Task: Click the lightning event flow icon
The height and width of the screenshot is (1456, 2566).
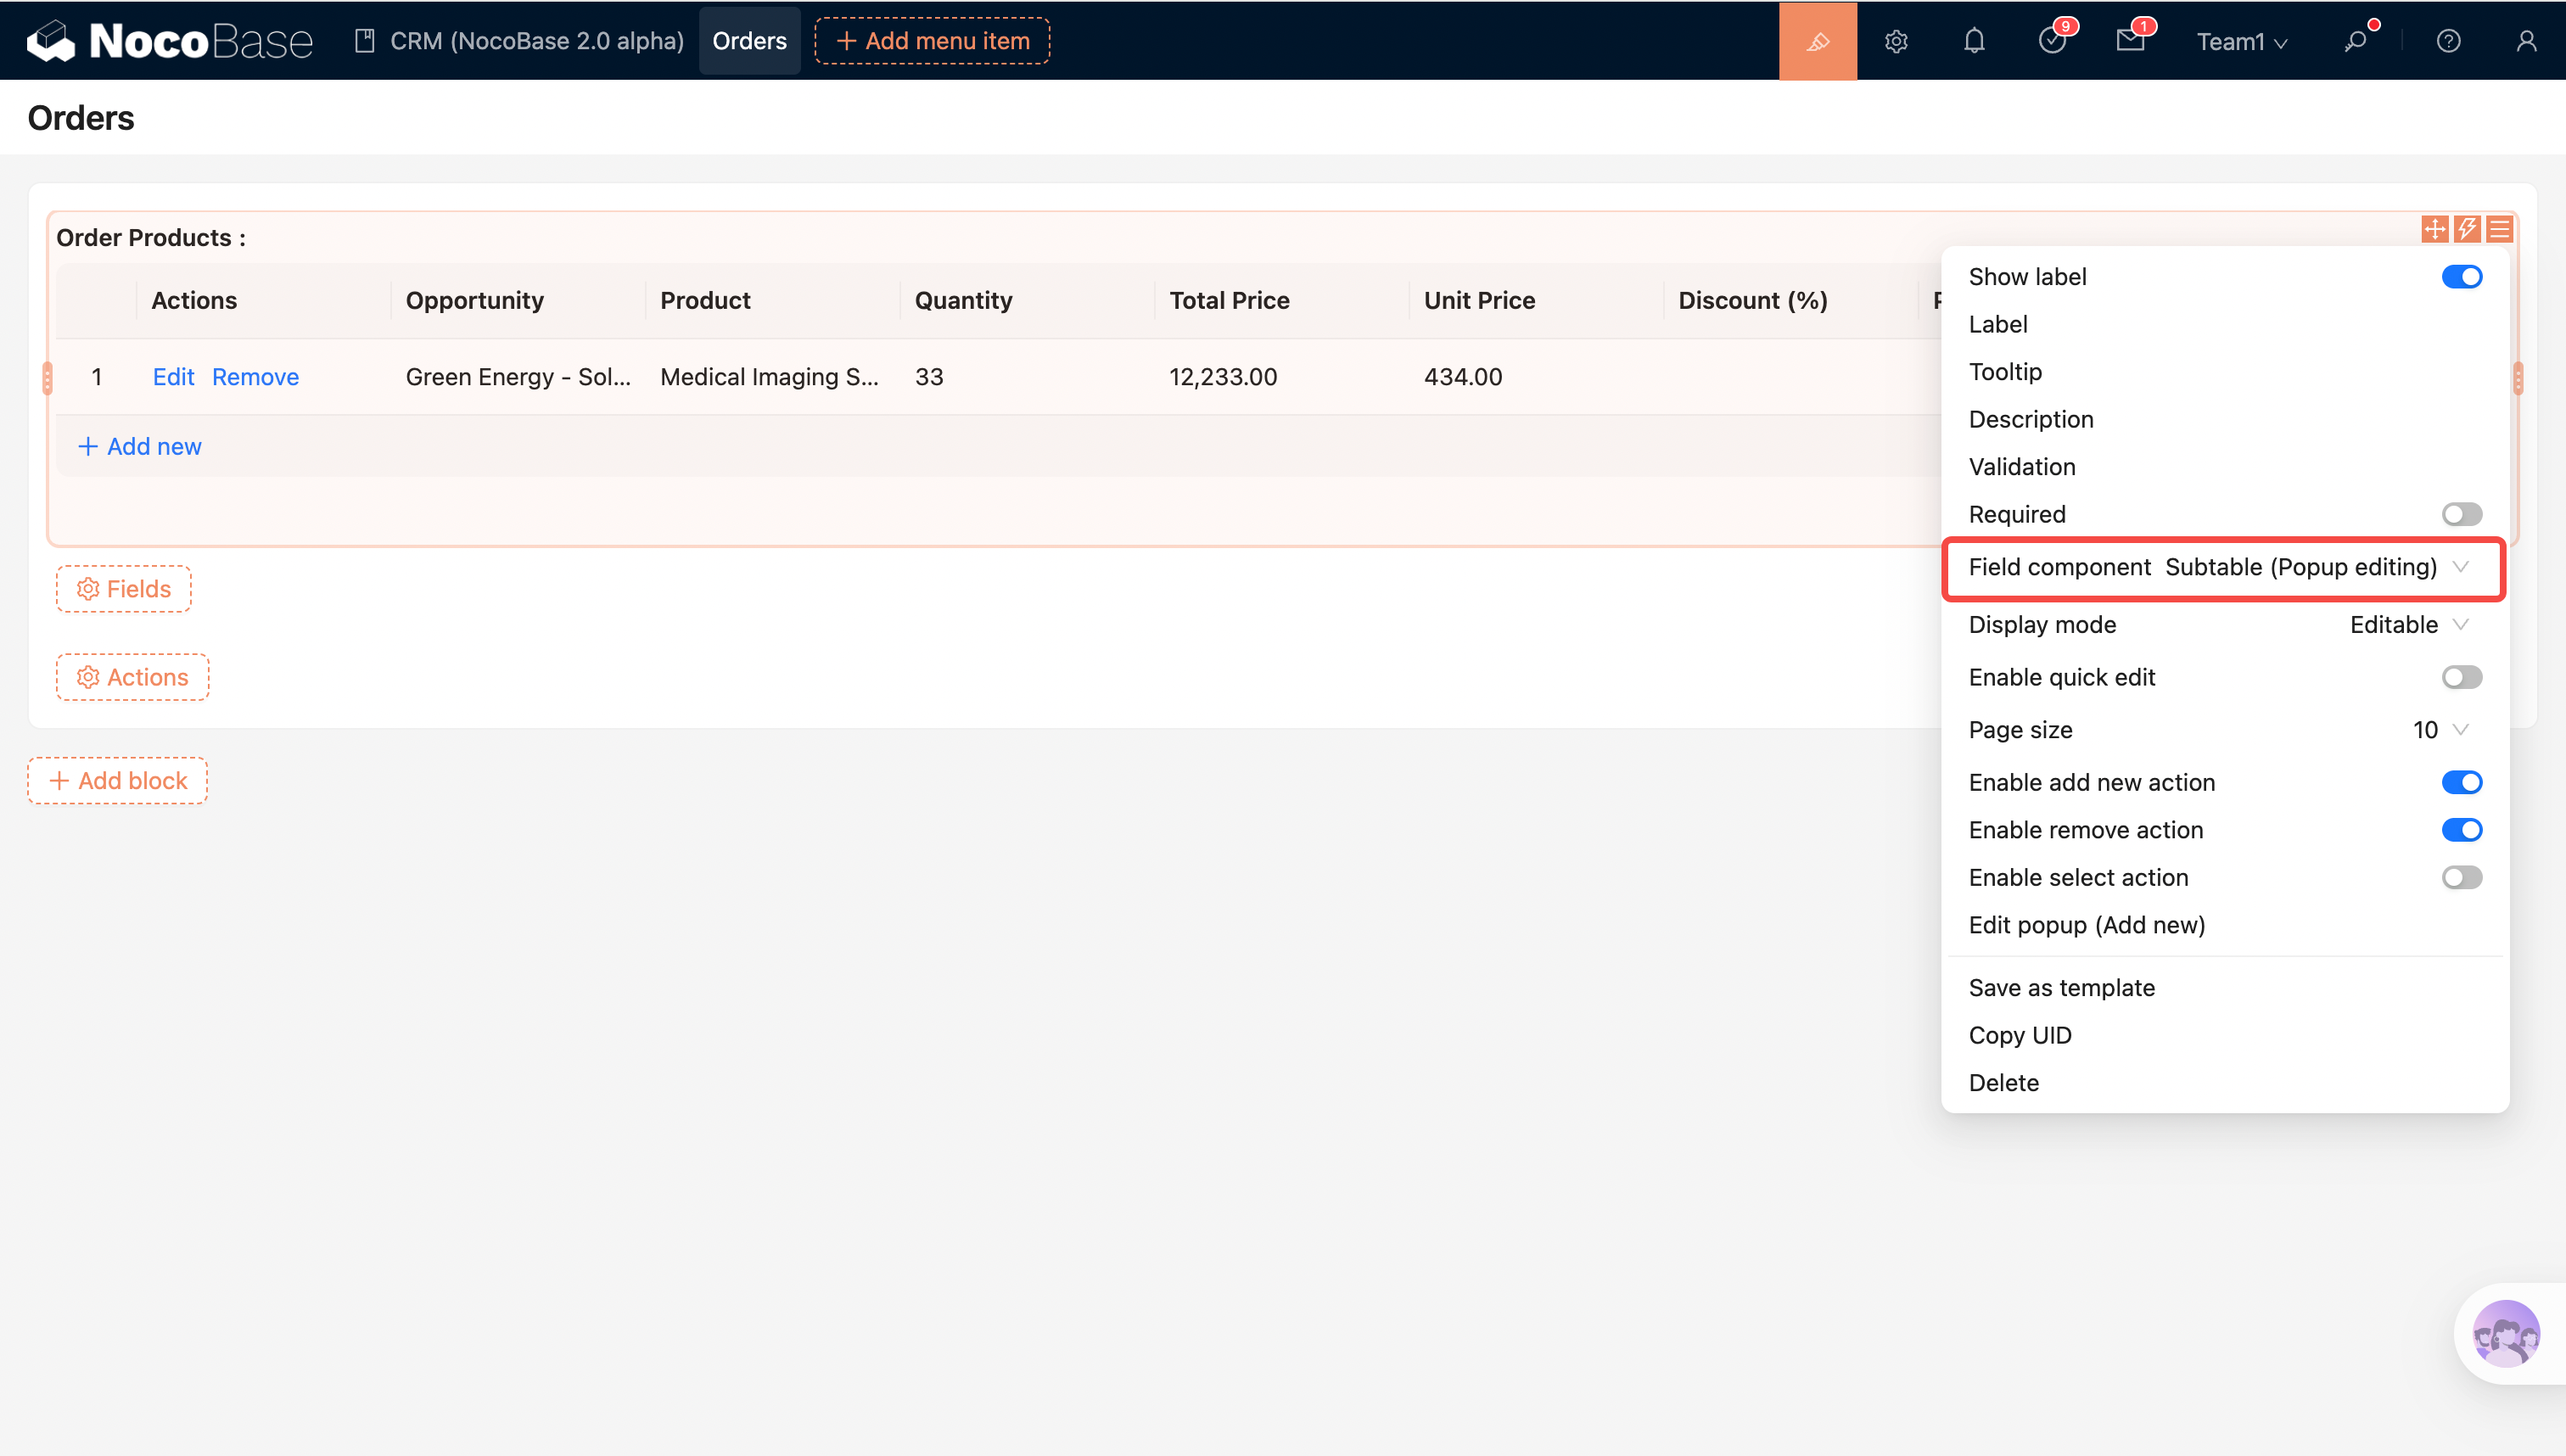Action: click(2467, 229)
